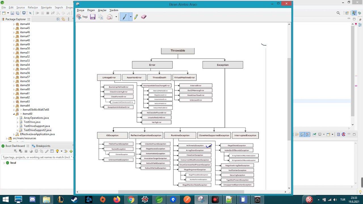Click the Yeni new snip button
Image resolution: width=363 pixels, height=204 pixels.
click(x=82, y=17)
